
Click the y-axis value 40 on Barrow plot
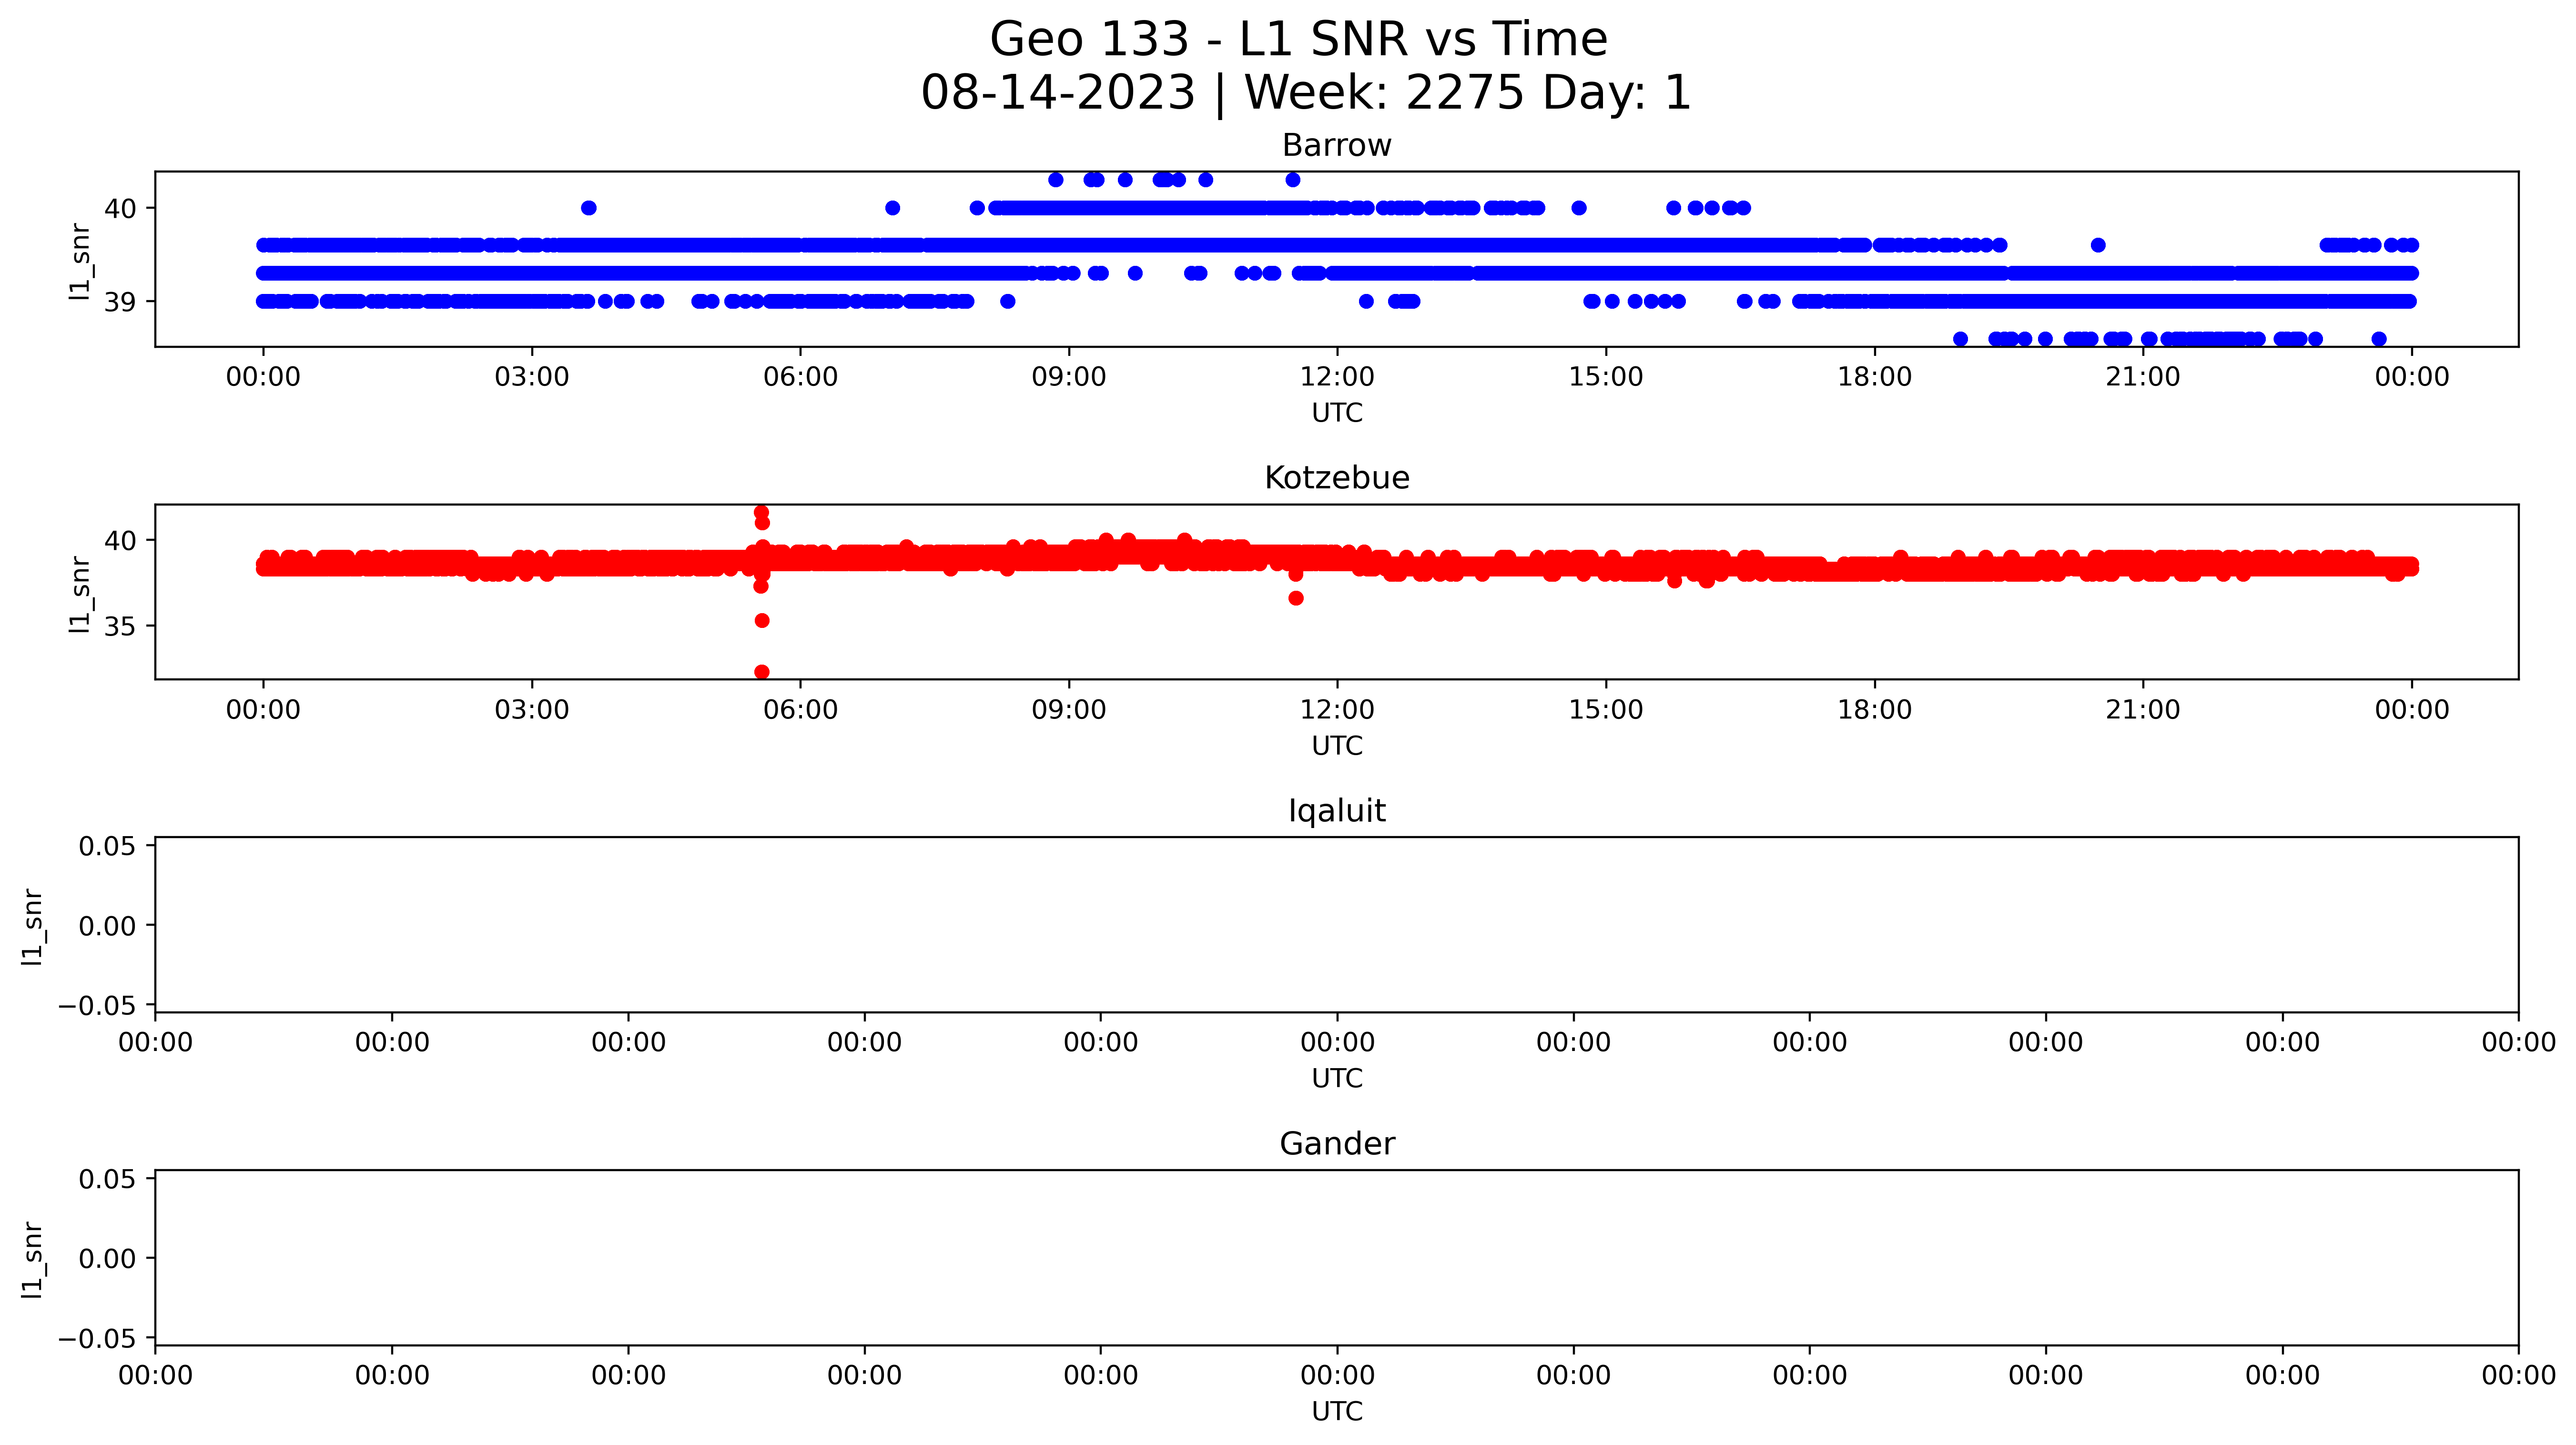point(120,209)
